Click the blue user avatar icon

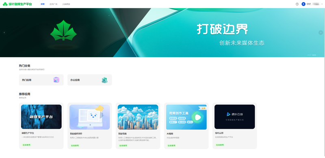coord(303,4)
